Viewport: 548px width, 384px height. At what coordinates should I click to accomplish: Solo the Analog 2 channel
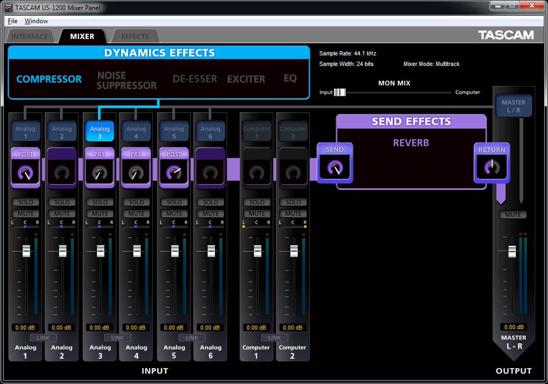point(62,202)
